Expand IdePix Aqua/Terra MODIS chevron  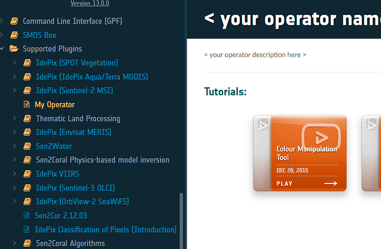click(14, 77)
